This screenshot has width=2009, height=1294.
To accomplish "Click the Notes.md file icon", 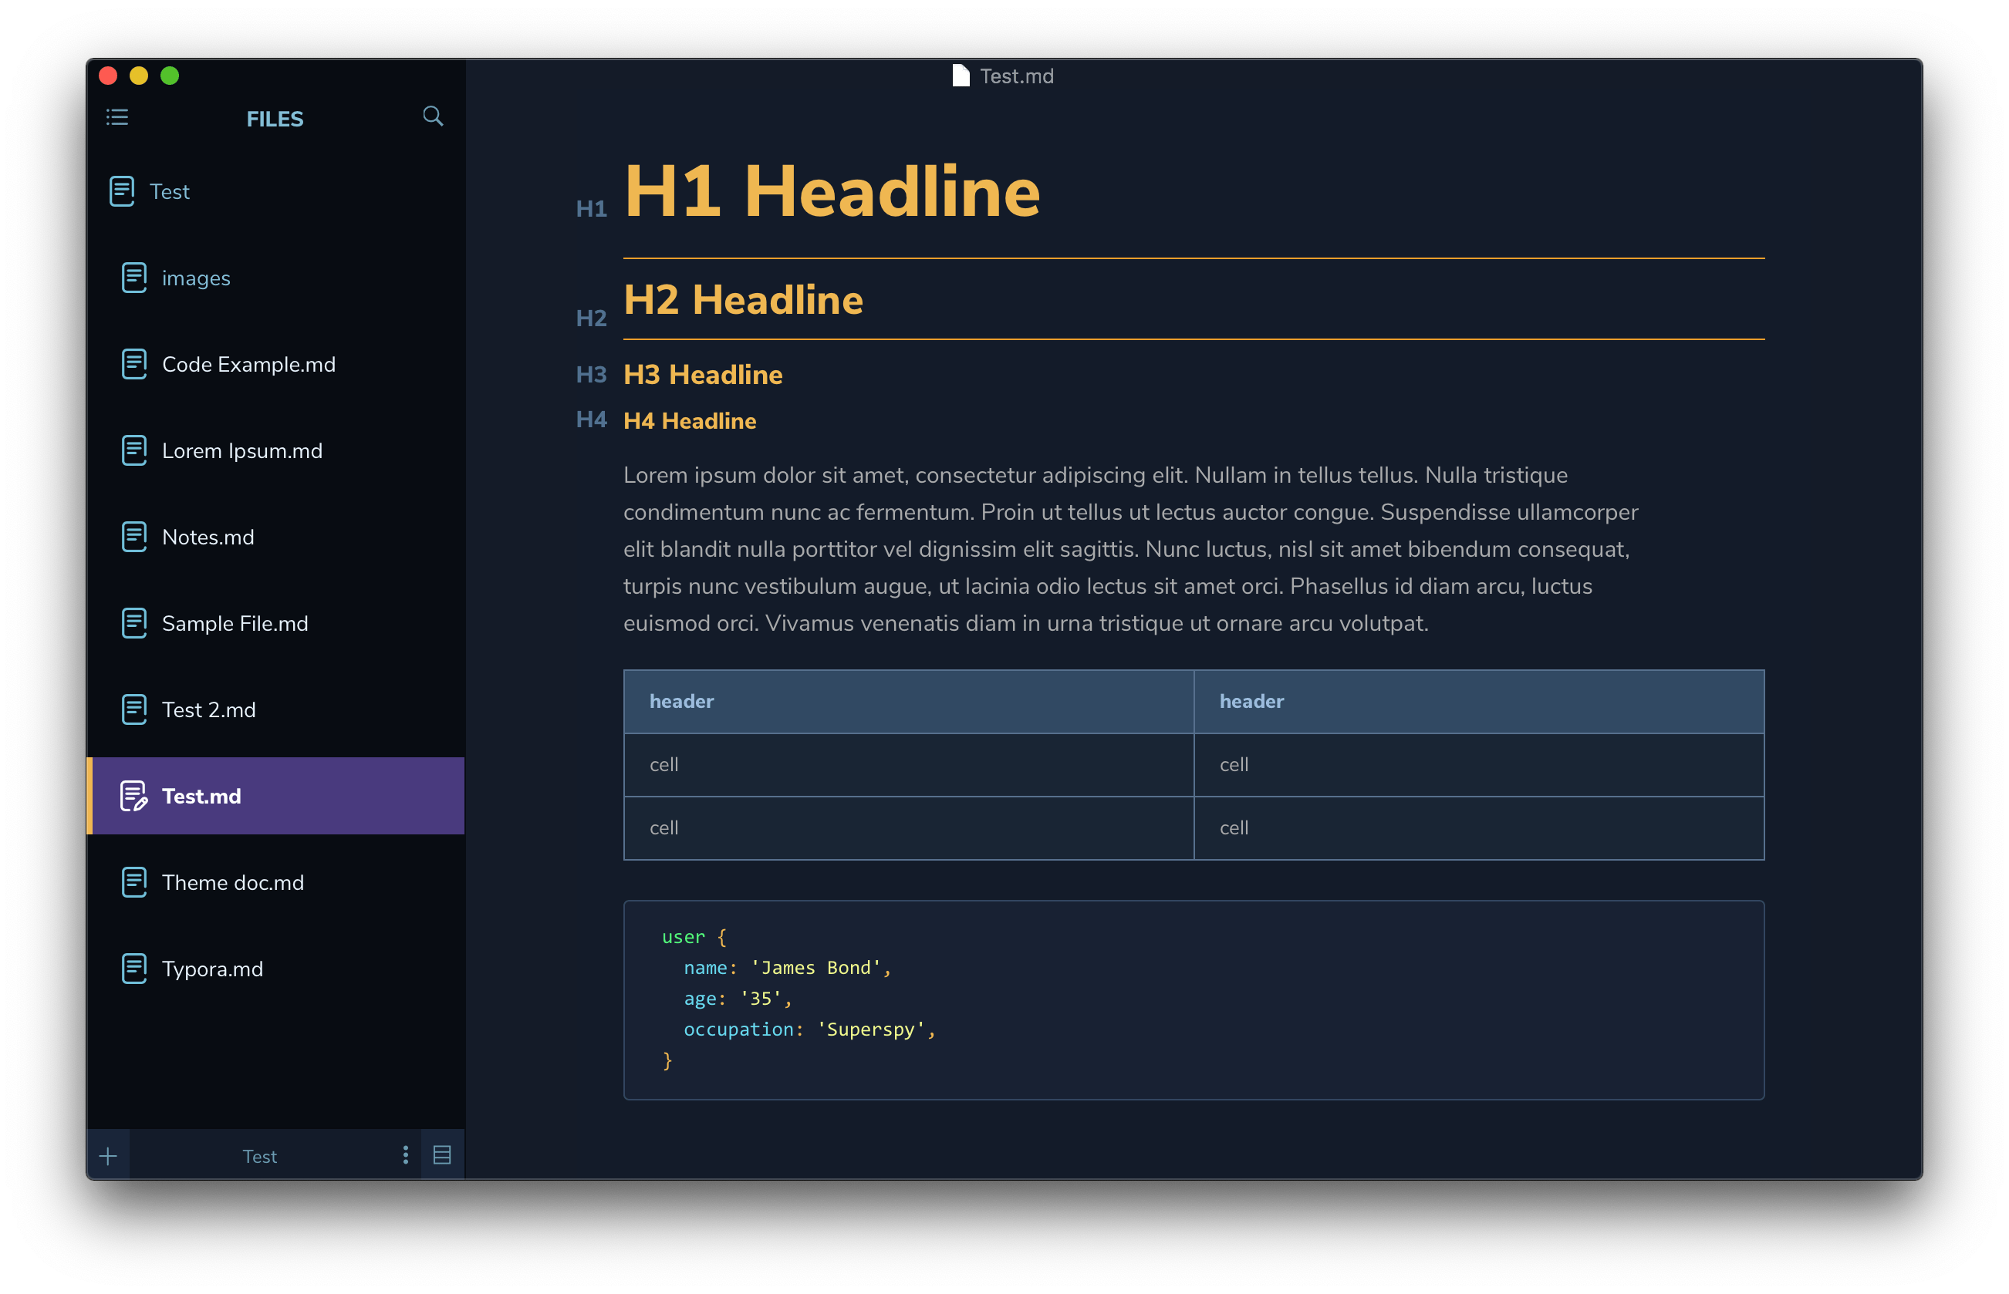I will pos(134,537).
